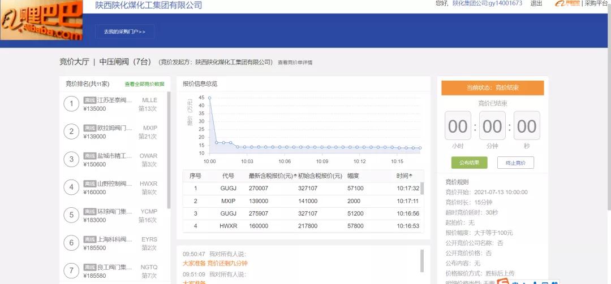Screen dimensions: 611x284
Task: Click the 离线 tag next to 上海科科阀
Action: pos(89,239)
